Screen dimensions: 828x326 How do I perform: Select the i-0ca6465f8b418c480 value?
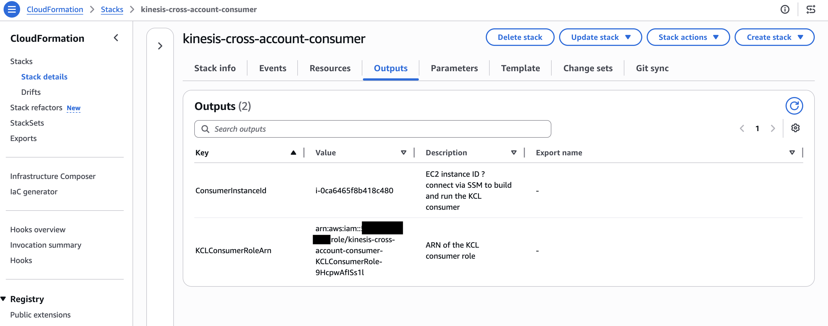(x=354, y=190)
